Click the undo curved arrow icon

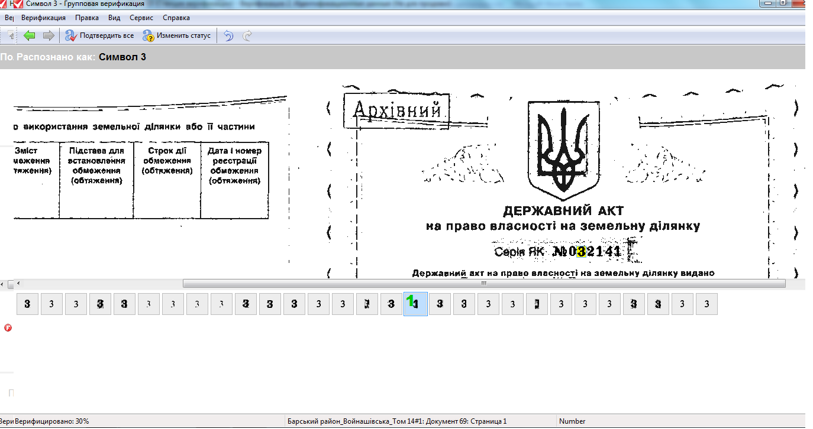(x=228, y=35)
